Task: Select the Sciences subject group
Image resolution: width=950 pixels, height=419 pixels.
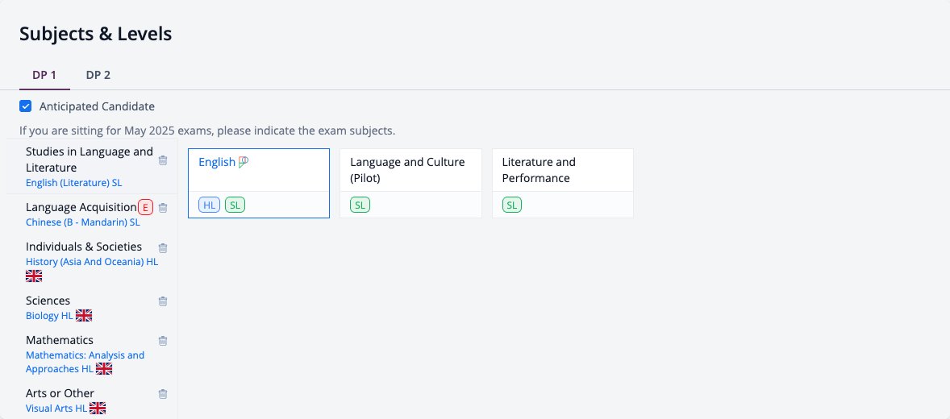Action: point(48,301)
